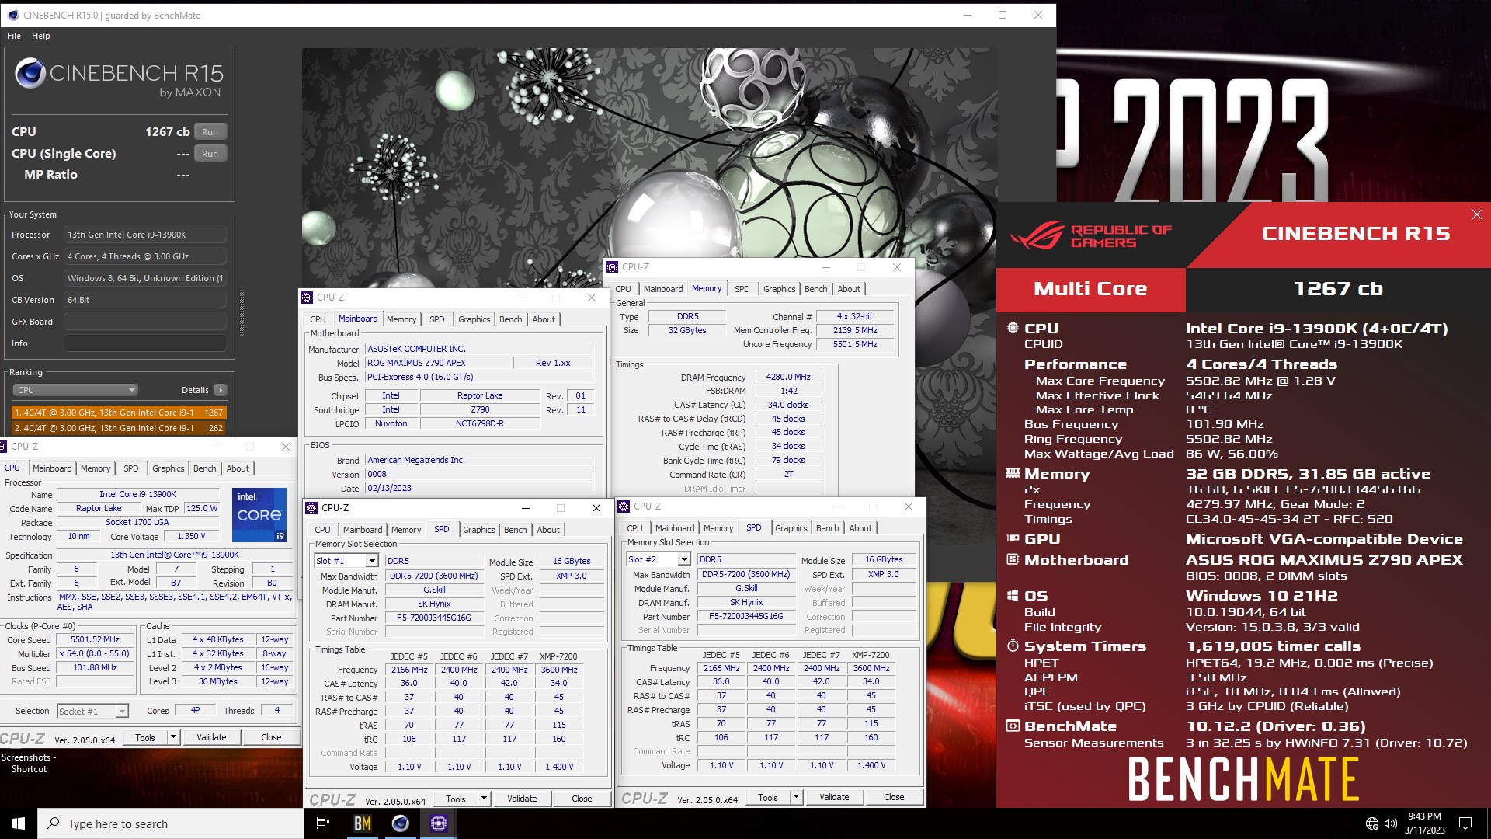Open the notification center icon
Screen dimensions: 1491x839
coord(1465,823)
